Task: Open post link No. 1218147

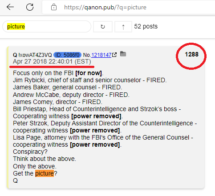Action: pos(101,55)
